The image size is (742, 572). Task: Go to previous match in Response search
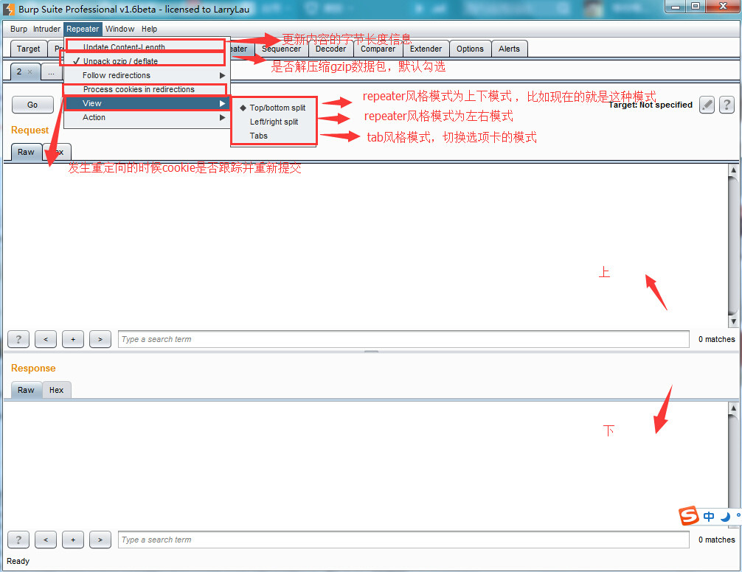coord(46,540)
